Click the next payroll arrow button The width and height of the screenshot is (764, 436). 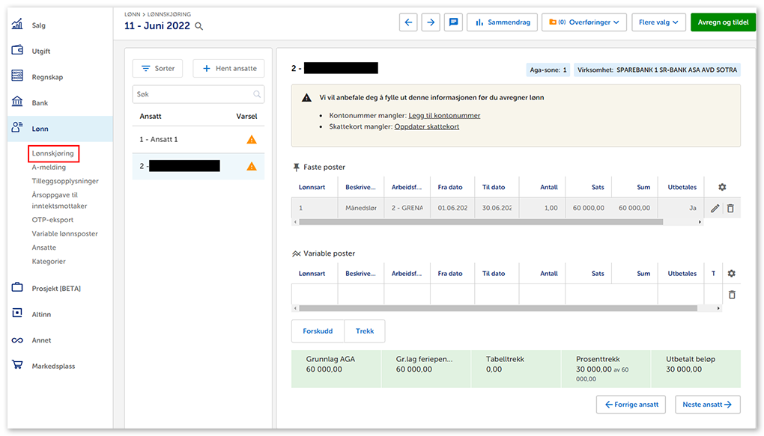[431, 22]
